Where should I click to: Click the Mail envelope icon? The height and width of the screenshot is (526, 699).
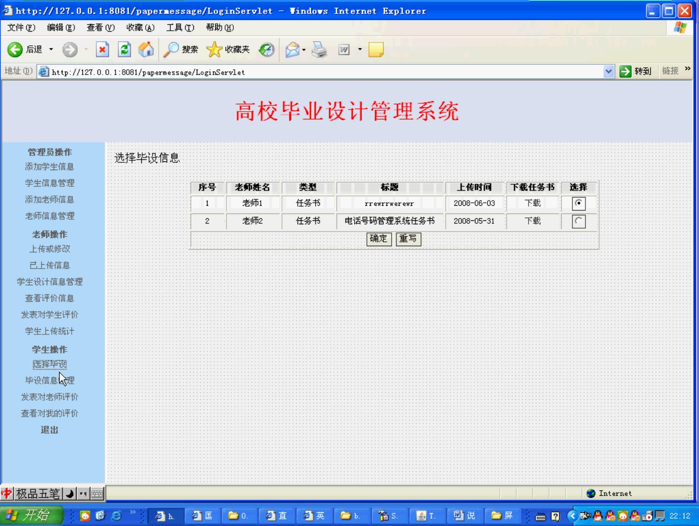point(292,49)
